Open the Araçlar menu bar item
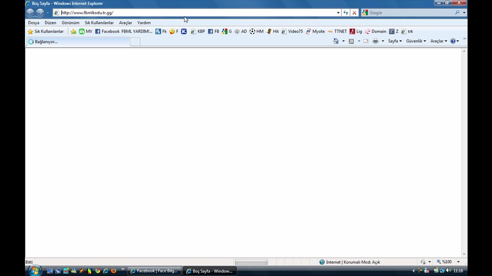 point(125,23)
